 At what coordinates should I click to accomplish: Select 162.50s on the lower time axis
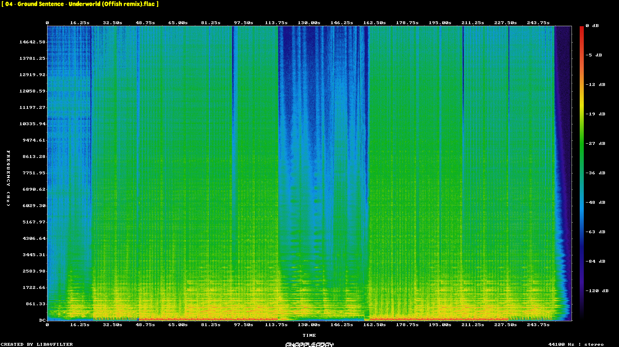coord(375,325)
